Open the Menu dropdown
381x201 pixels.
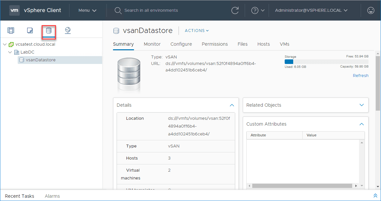point(87,10)
